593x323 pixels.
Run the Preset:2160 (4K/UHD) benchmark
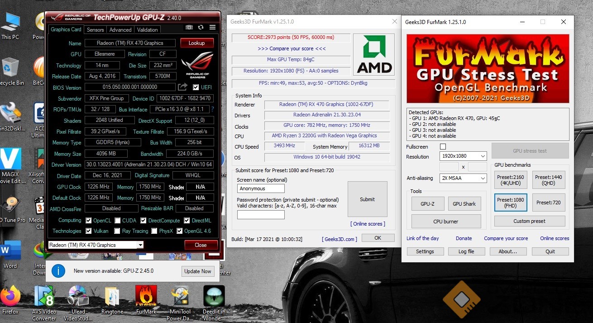[511, 180]
